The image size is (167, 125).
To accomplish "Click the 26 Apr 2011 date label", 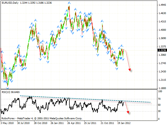I will (x=73, y=122).
